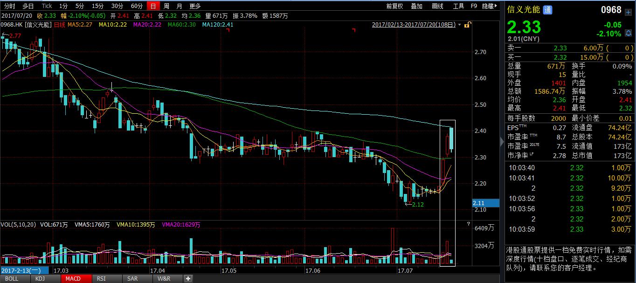The height and width of the screenshot is (283, 636).
Task: Click the MA60:2.30 legend label
Action: click(182, 25)
